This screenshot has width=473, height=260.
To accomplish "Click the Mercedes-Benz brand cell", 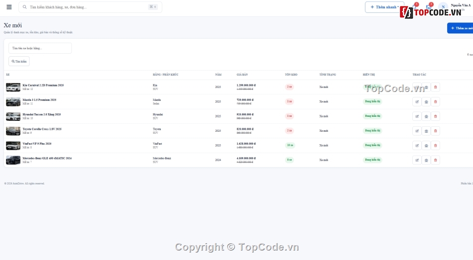I will [x=162, y=158].
